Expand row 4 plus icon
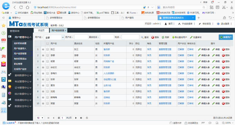235x125 pixels. click(x=43, y=67)
